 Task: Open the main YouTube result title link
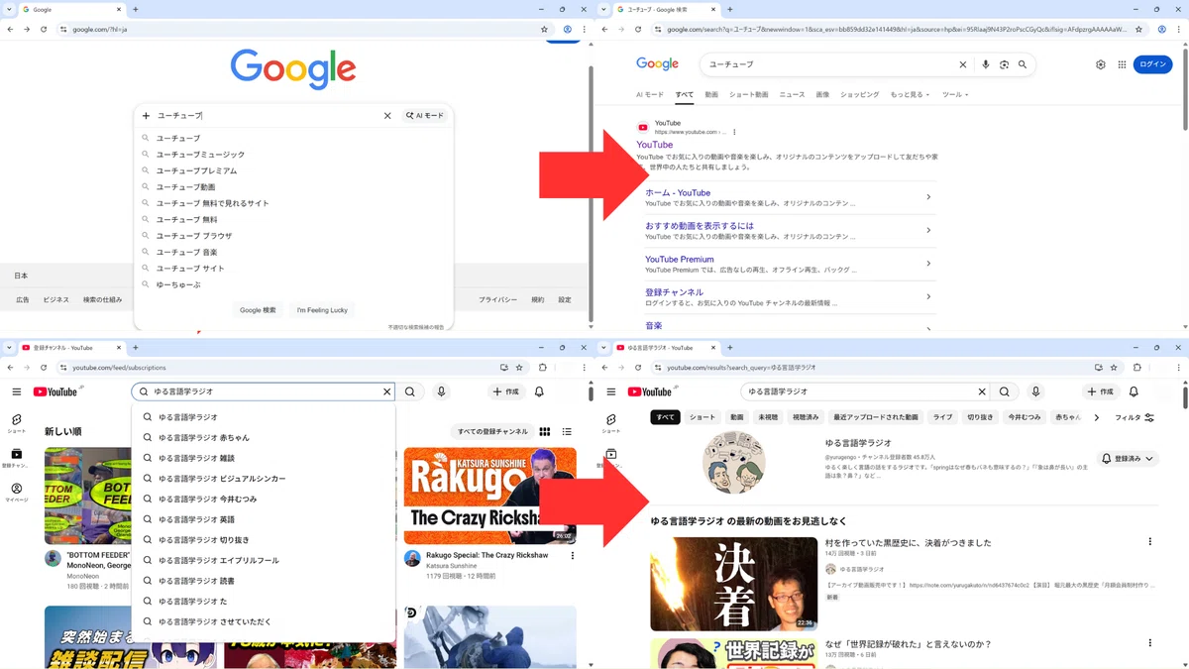coord(655,145)
